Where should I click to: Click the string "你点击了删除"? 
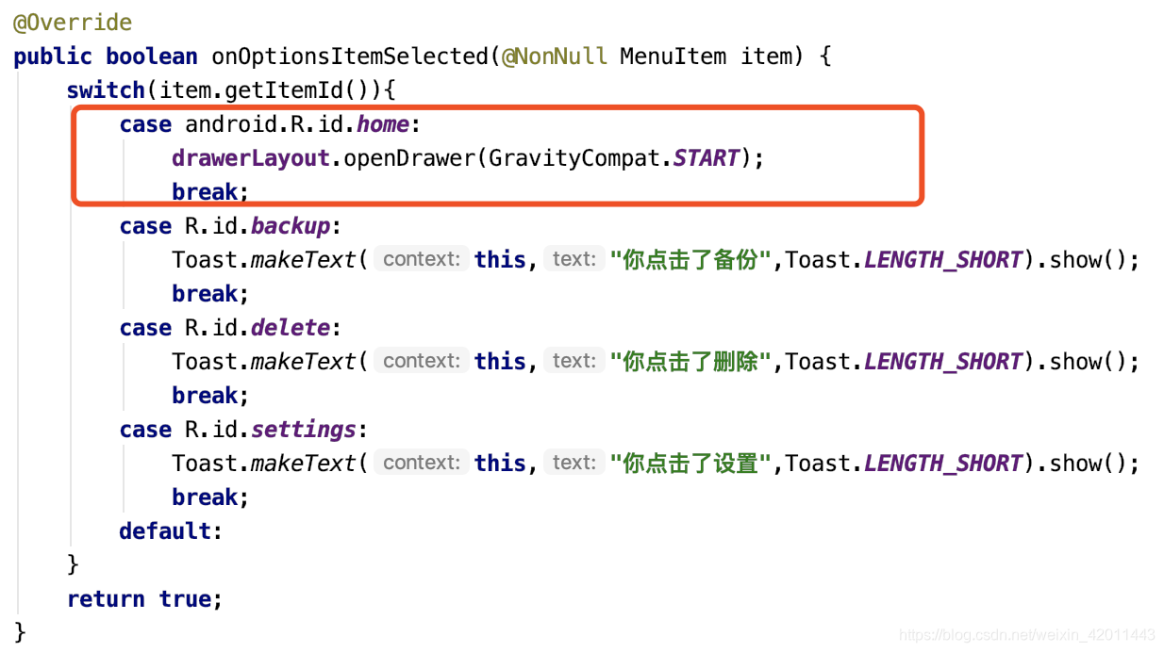coord(690,362)
